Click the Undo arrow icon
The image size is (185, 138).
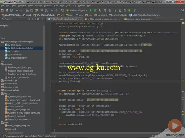click(17, 10)
